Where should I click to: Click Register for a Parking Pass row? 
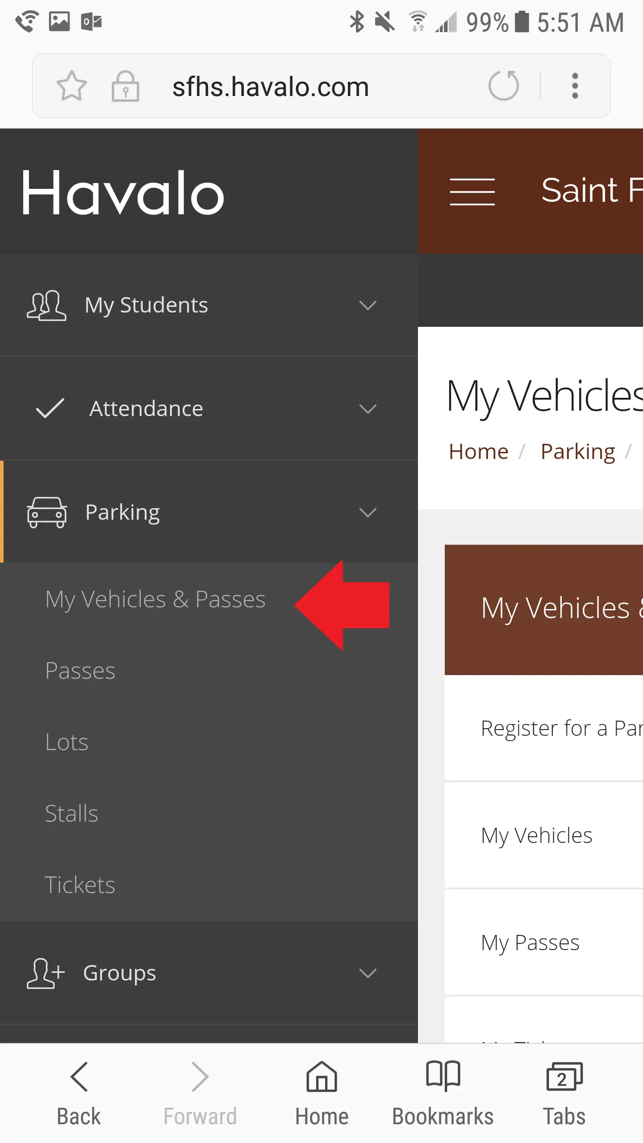pyautogui.click(x=544, y=729)
